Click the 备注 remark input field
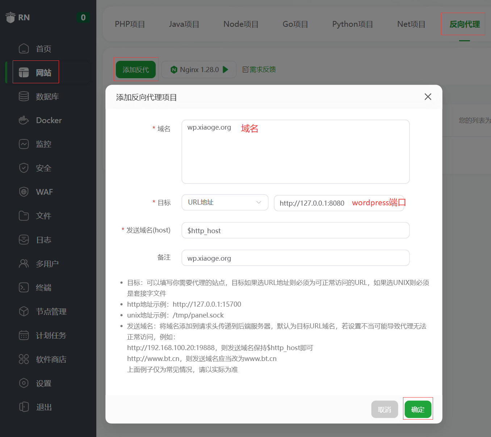 (x=295, y=258)
